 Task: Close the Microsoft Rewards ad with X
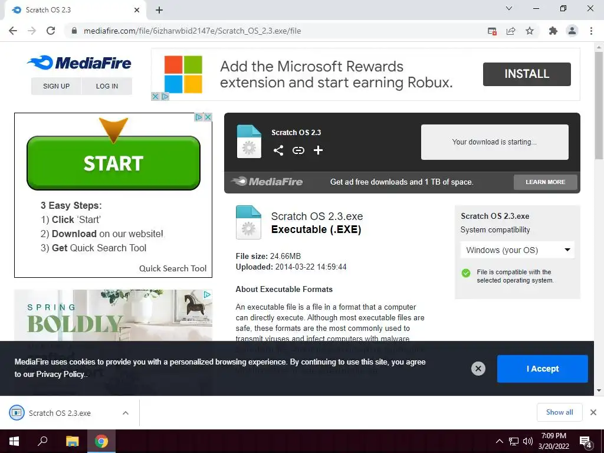(x=155, y=96)
